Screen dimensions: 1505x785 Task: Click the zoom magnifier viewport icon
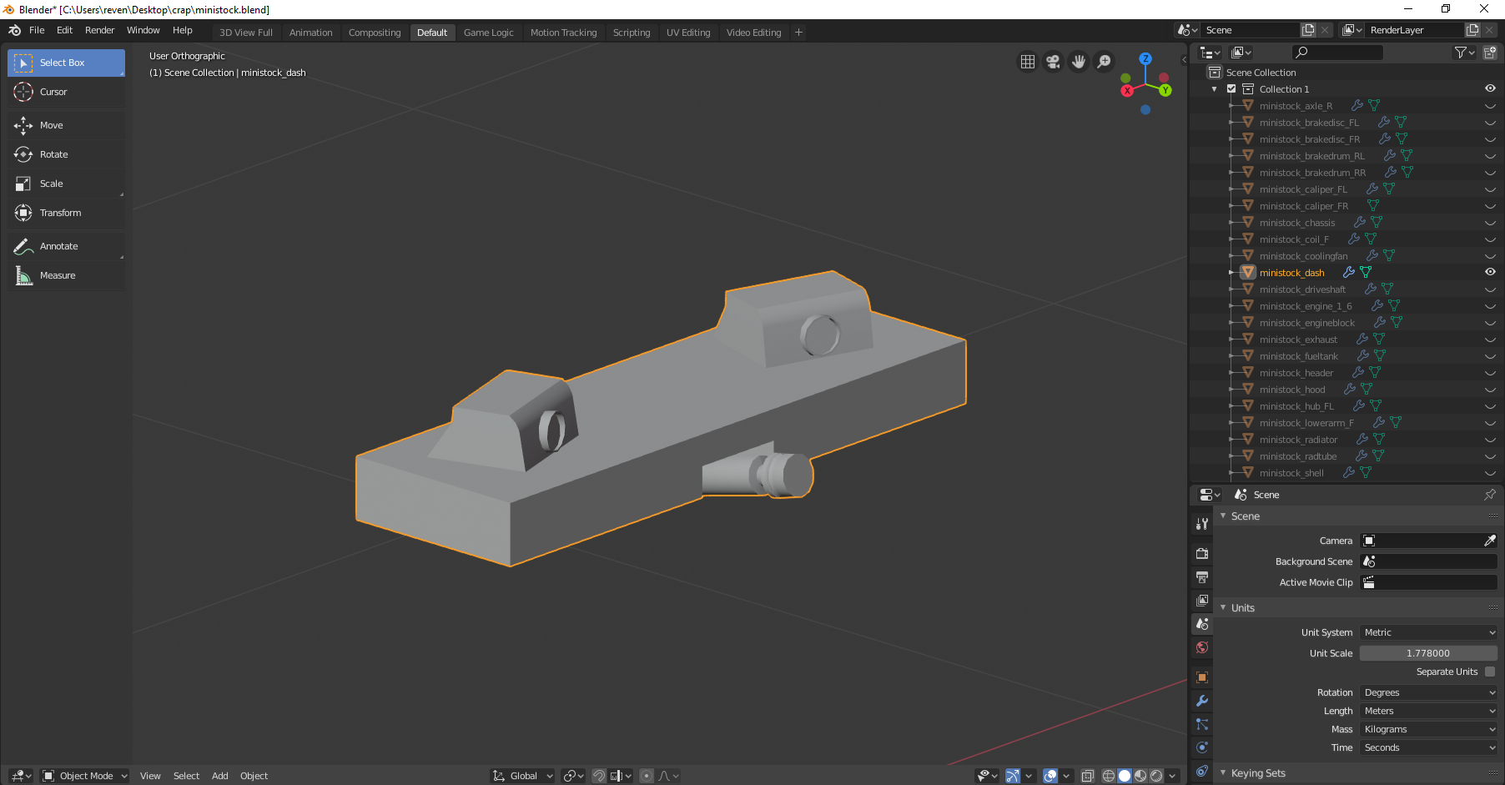coord(1104,62)
